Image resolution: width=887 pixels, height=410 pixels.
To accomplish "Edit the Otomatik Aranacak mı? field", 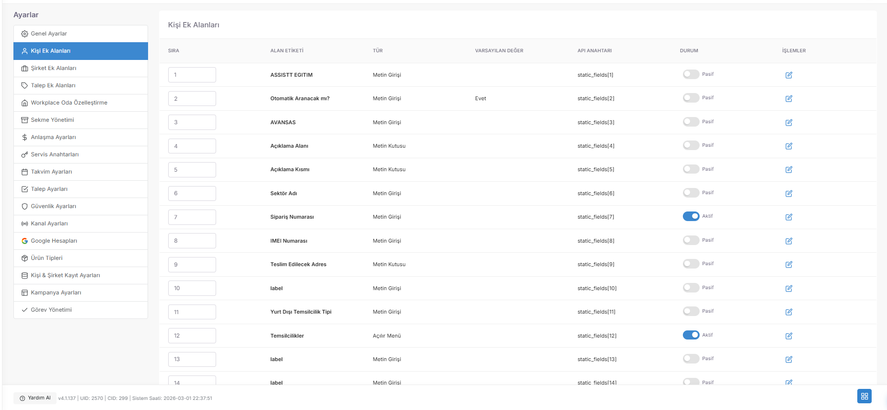I will (x=789, y=98).
